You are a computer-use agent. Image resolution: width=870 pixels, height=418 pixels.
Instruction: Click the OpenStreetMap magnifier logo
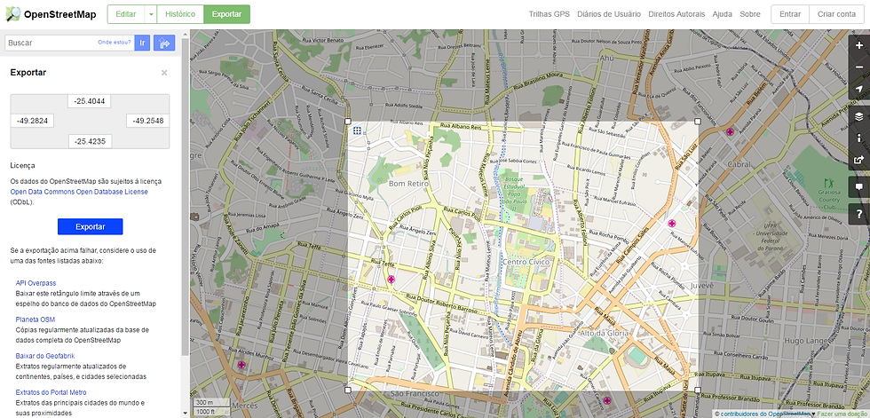13,14
